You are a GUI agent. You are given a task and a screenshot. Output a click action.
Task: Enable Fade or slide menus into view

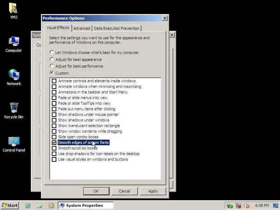54,98
